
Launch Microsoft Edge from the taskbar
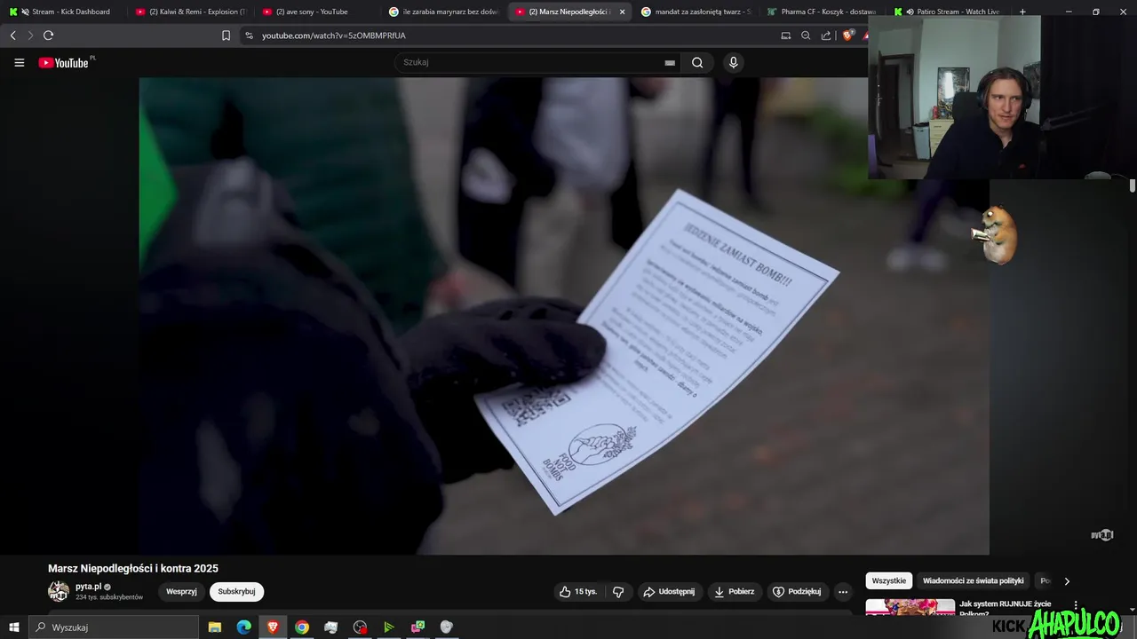tap(243, 627)
